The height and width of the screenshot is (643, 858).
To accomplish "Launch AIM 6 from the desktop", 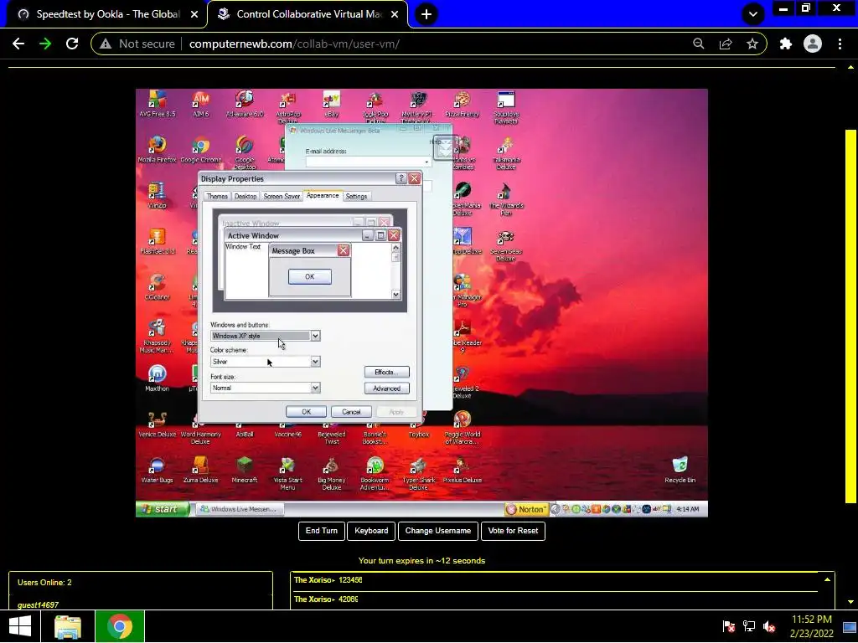I will click(201, 104).
